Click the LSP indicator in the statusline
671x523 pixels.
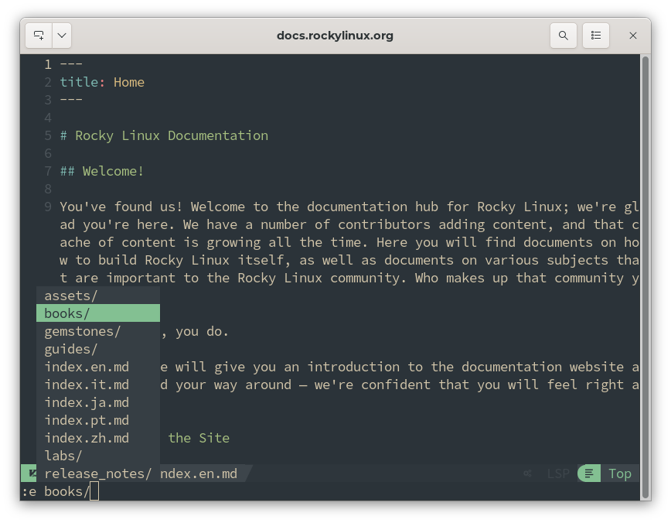pos(557,473)
